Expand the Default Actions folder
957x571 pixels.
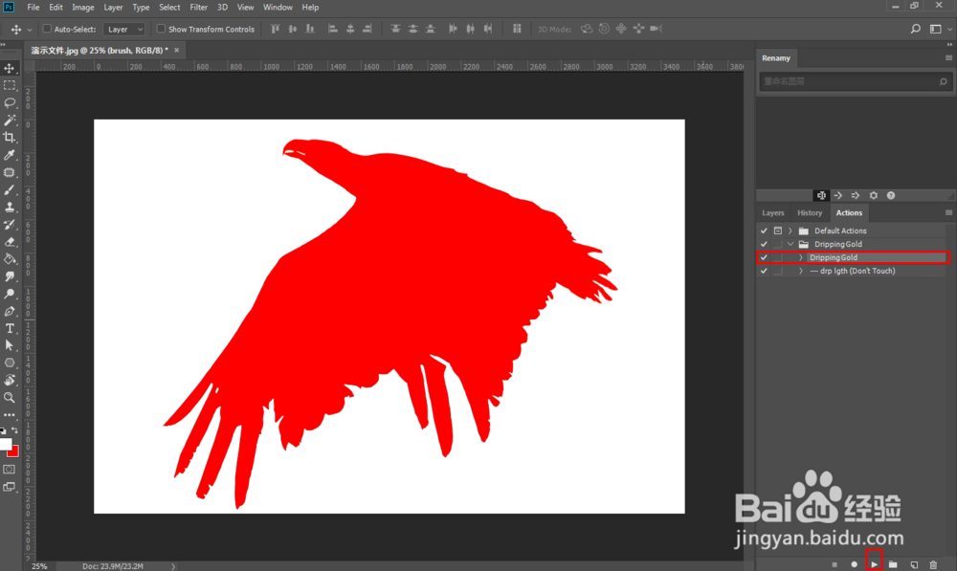(x=790, y=231)
